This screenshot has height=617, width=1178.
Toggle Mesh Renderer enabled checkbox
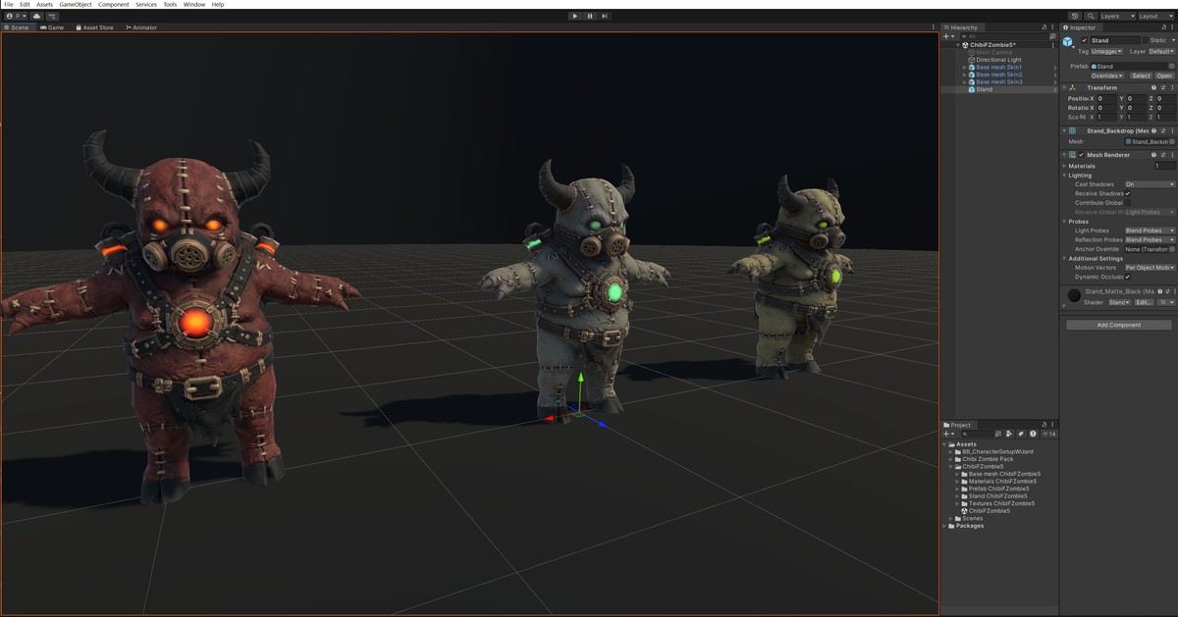(1082, 155)
